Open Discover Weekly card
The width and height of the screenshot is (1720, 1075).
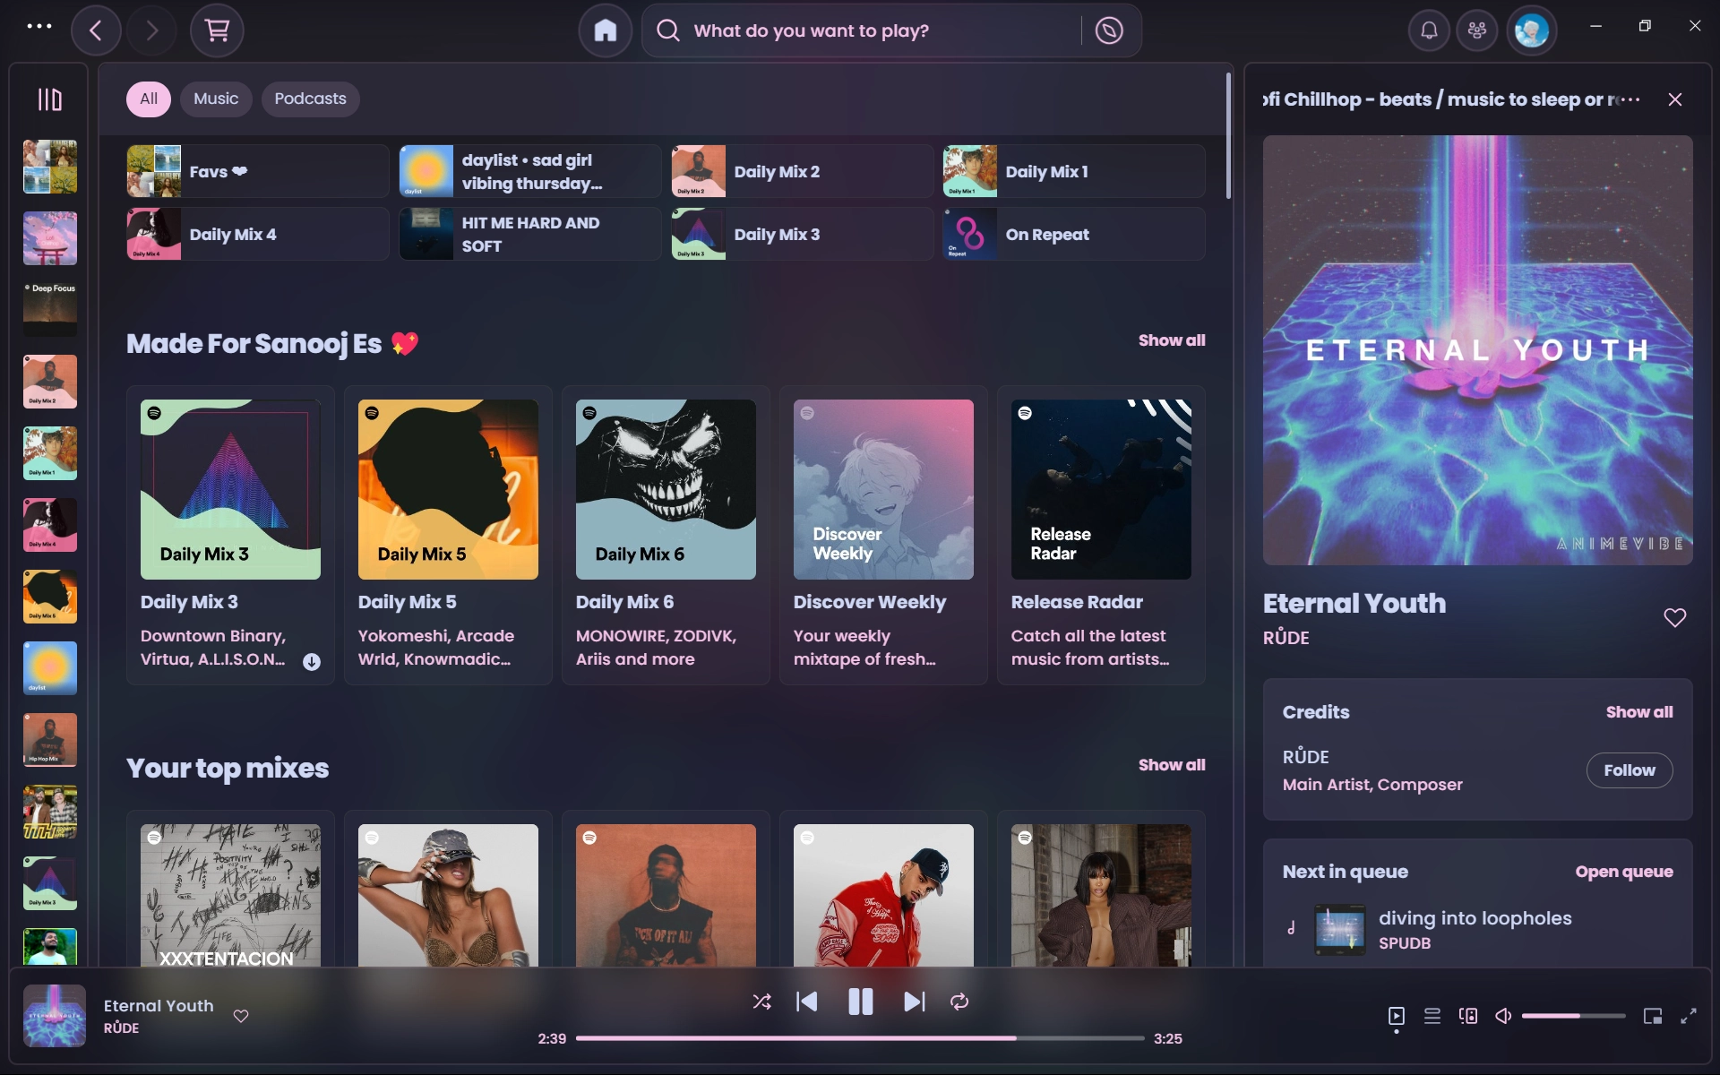(x=883, y=536)
